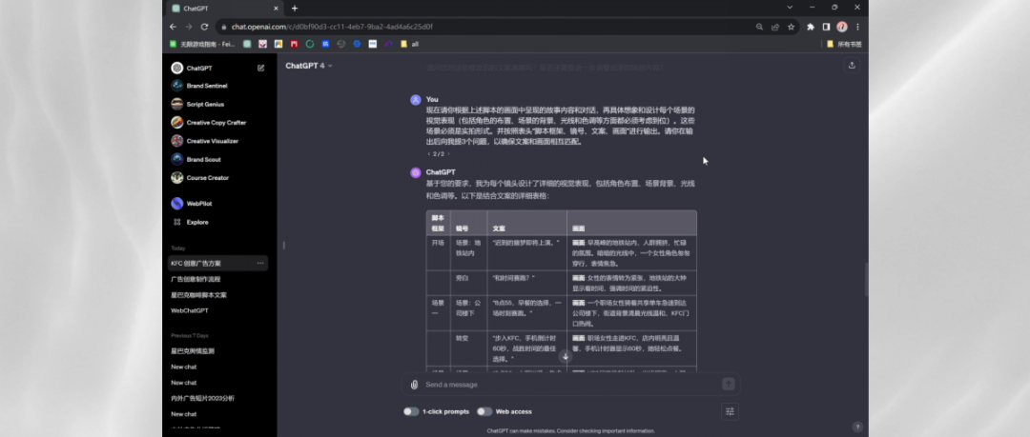Open options for KFC chat (three dots)
The width and height of the screenshot is (1030, 437).
coord(260,263)
